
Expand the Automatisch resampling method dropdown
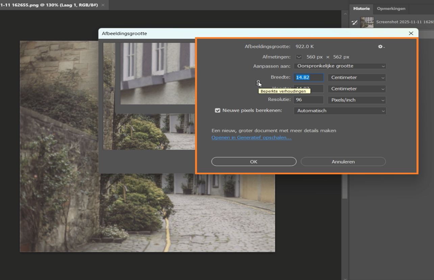(340, 111)
